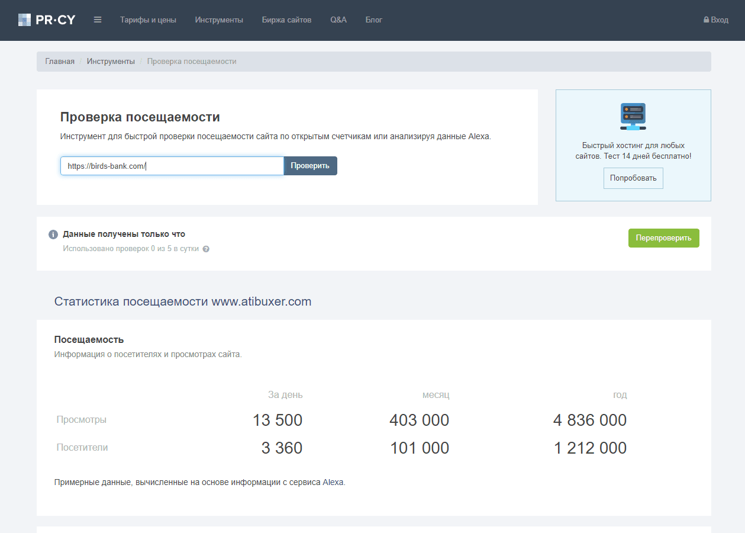Visit the Блог section
The image size is (745, 533).
pos(374,20)
